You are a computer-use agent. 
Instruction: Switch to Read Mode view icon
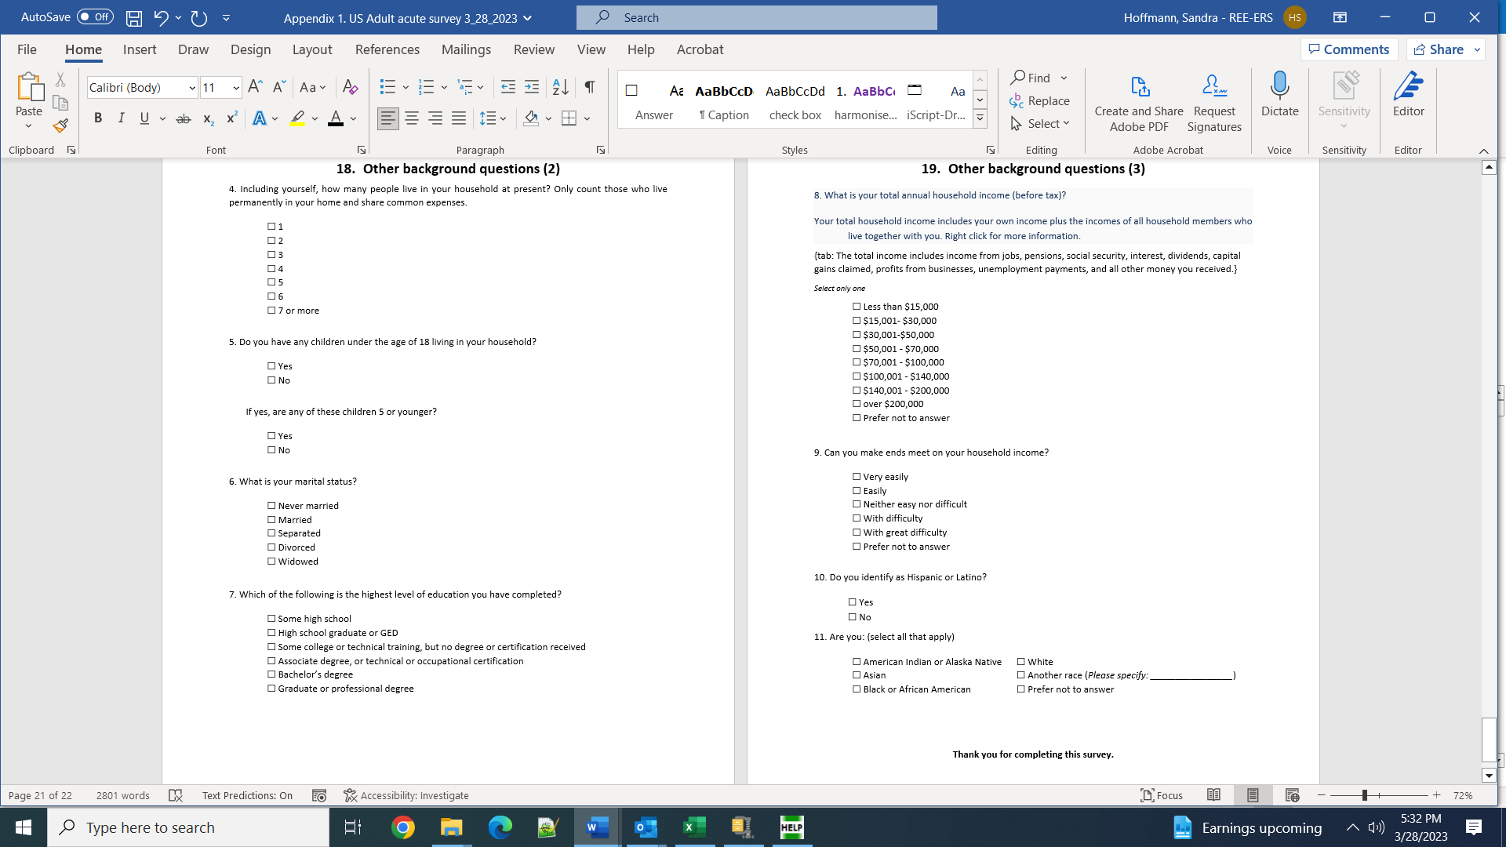1213,795
